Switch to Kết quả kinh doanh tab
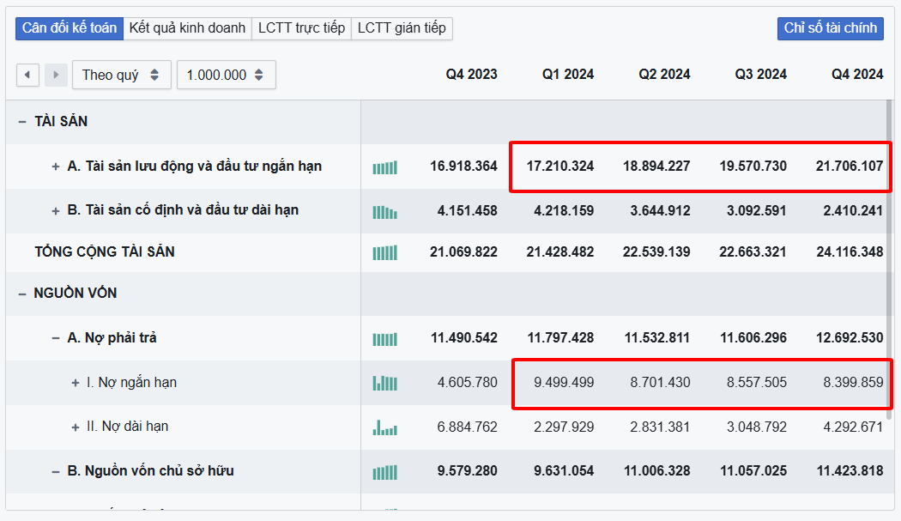The image size is (901, 521). (x=187, y=28)
